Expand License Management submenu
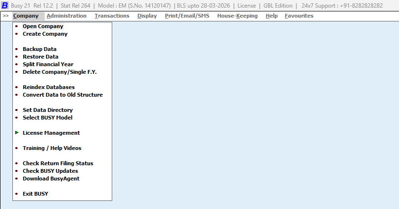This screenshot has width=399, height=209. pos(51,133)
